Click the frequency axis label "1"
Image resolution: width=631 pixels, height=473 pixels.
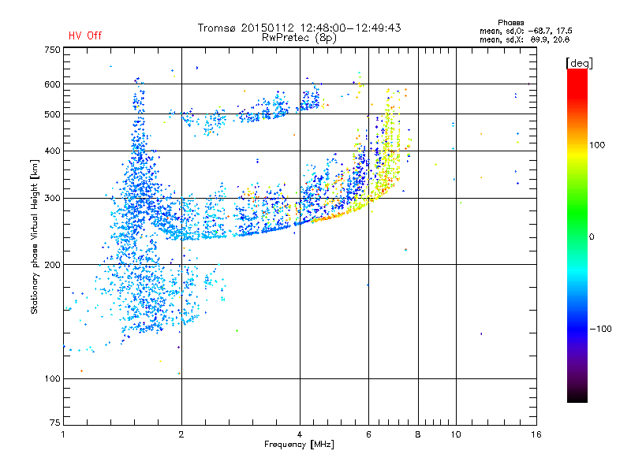(63, 434)
